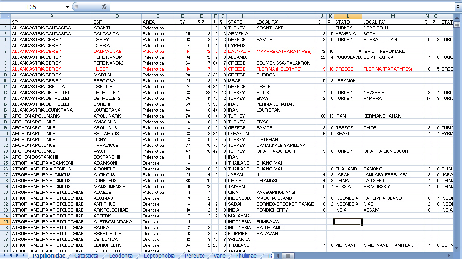This screenshot has width=462, height=259.
Task: Expand the formula bar with the chevron
Action: pyautogui.click(x=458, y=7)
